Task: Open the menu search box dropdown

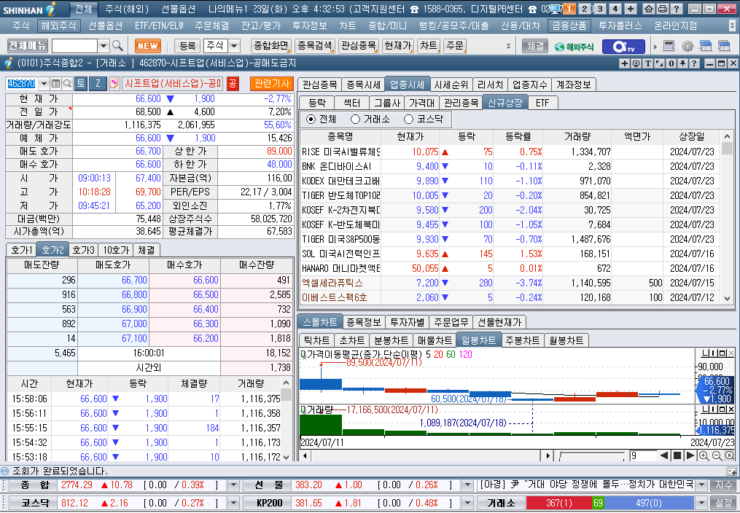Action: click(104, 46)
